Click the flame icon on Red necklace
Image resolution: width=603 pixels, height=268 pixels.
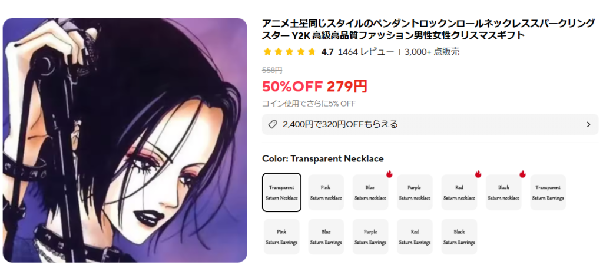pyautogui.click(x=478, y=174)
